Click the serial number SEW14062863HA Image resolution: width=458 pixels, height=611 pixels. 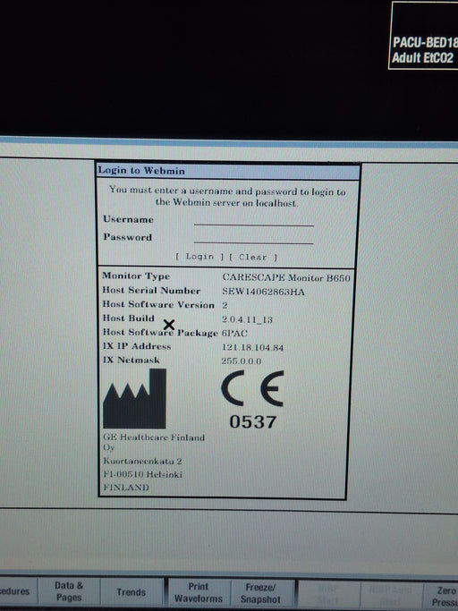tap(263, 292)
